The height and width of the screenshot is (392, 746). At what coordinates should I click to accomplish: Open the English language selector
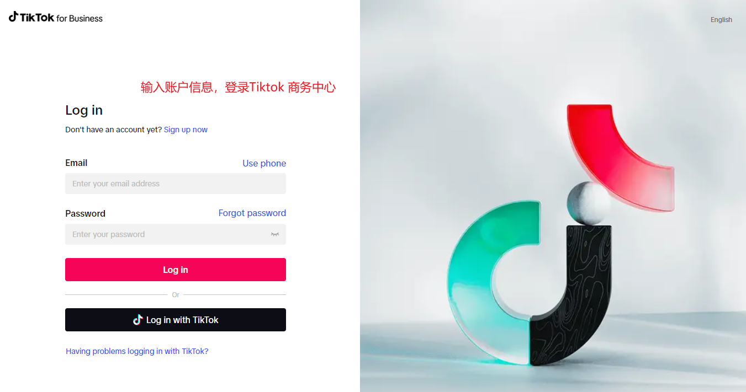click(721, 20)
